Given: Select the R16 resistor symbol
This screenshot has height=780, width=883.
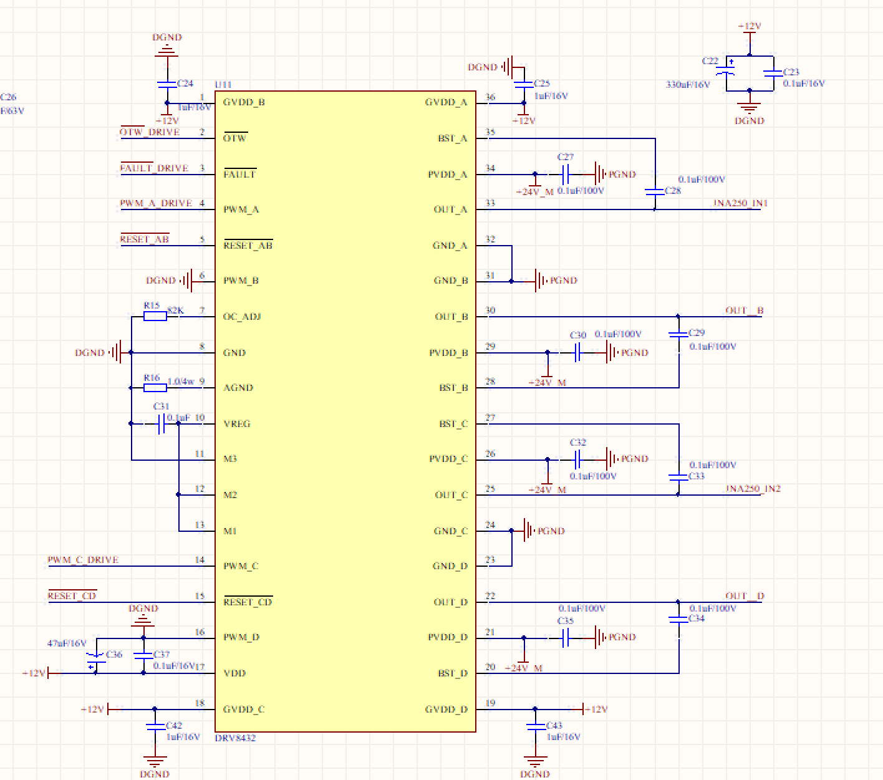Looking at the screenshot, I should pos(155,388).
